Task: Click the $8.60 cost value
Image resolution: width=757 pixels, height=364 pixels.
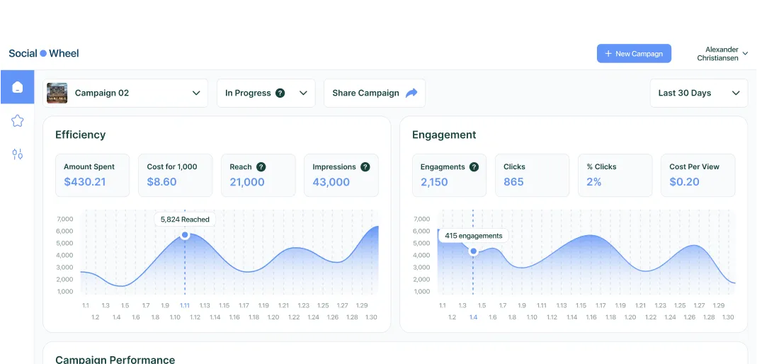Action: pos(161,182)
